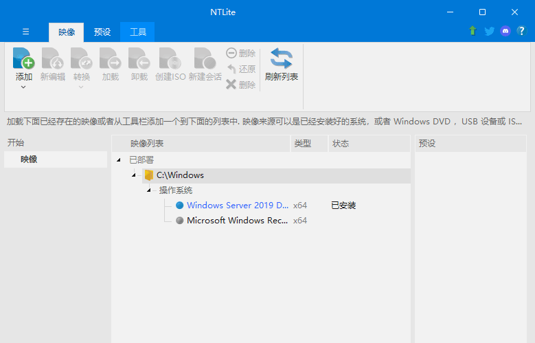
Task: Click the help question mark icon
Action: click(x=521, y=31)
